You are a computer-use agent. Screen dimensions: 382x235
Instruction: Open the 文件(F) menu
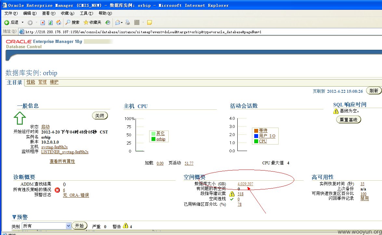pos(11,13)
